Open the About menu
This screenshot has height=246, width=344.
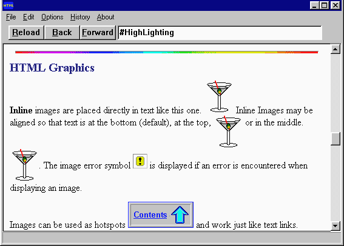(106, 17)
